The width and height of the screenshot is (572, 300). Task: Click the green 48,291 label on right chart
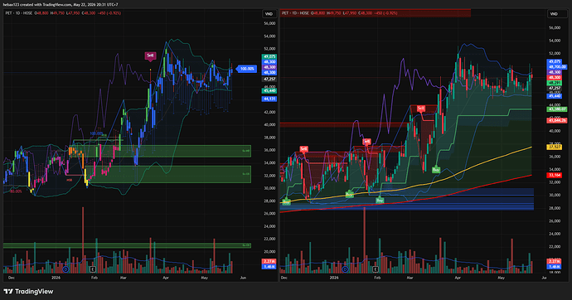point(555,83)
